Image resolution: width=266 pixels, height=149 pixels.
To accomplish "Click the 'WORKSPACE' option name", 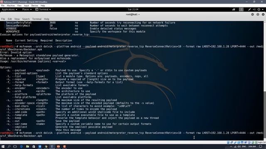I will (13, 31).
